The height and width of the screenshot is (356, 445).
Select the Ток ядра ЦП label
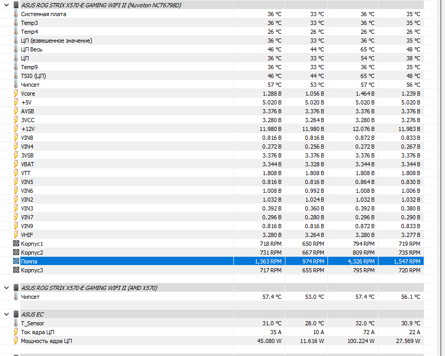(x=37, y=332)
